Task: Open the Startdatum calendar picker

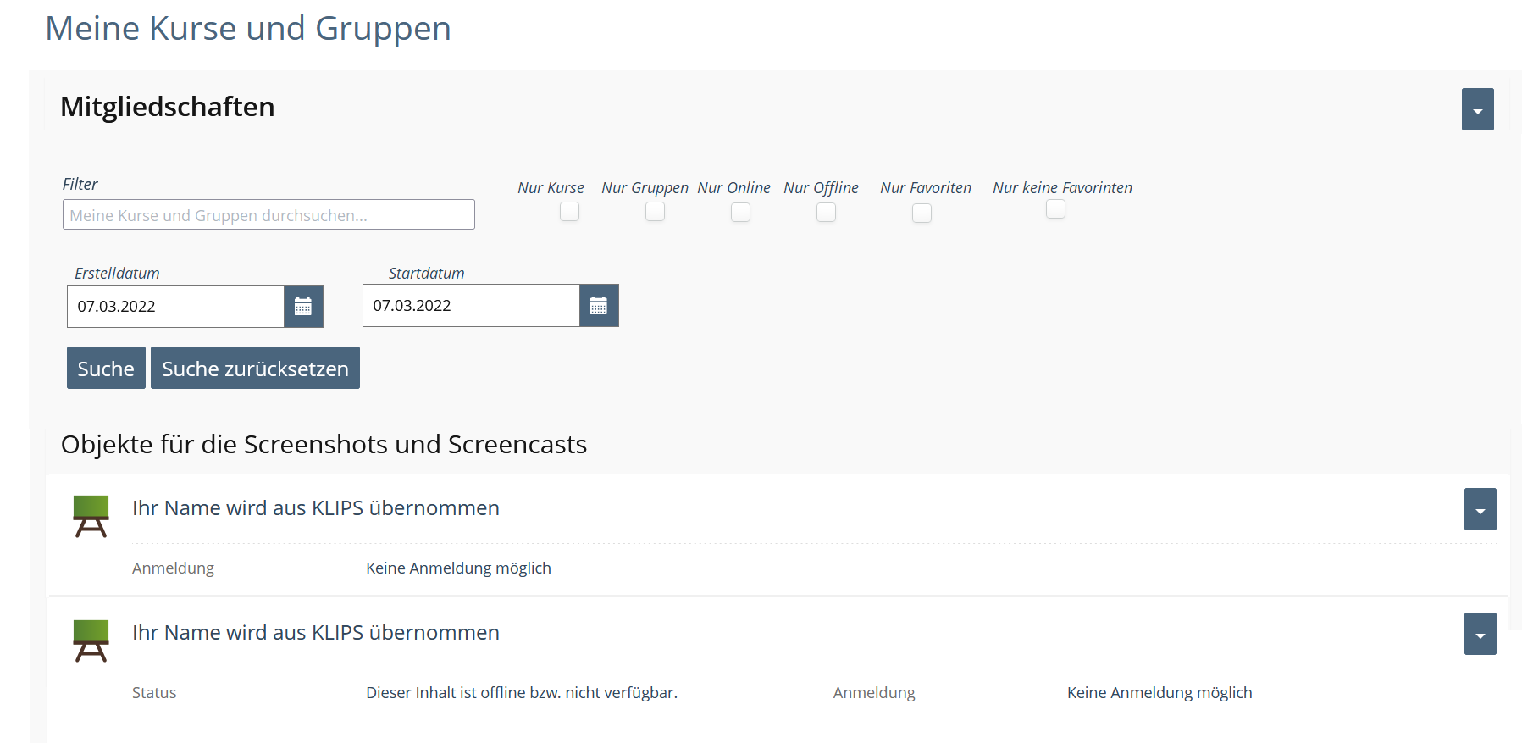Action: (x=599, y=306)
